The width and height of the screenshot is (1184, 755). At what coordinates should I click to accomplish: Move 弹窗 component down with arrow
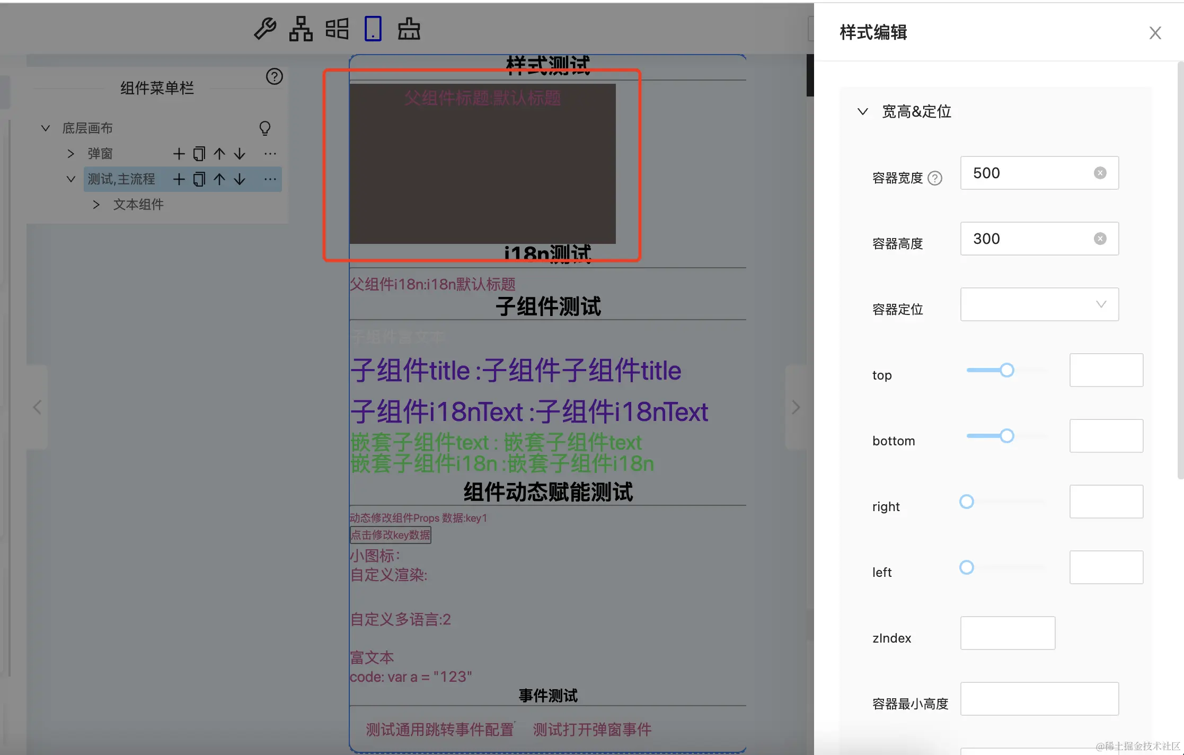[x=240, y=154]
